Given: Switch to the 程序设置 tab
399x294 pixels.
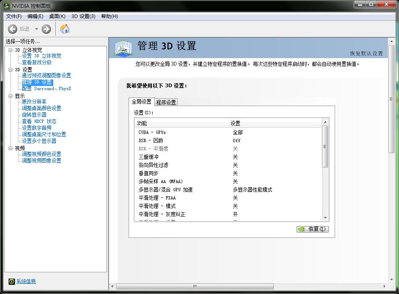Looking at the screenshot, I should (166, 102).
